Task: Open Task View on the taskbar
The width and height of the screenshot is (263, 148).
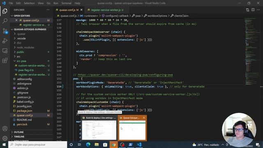Action: pyautogui.click(x=79, y=144)
